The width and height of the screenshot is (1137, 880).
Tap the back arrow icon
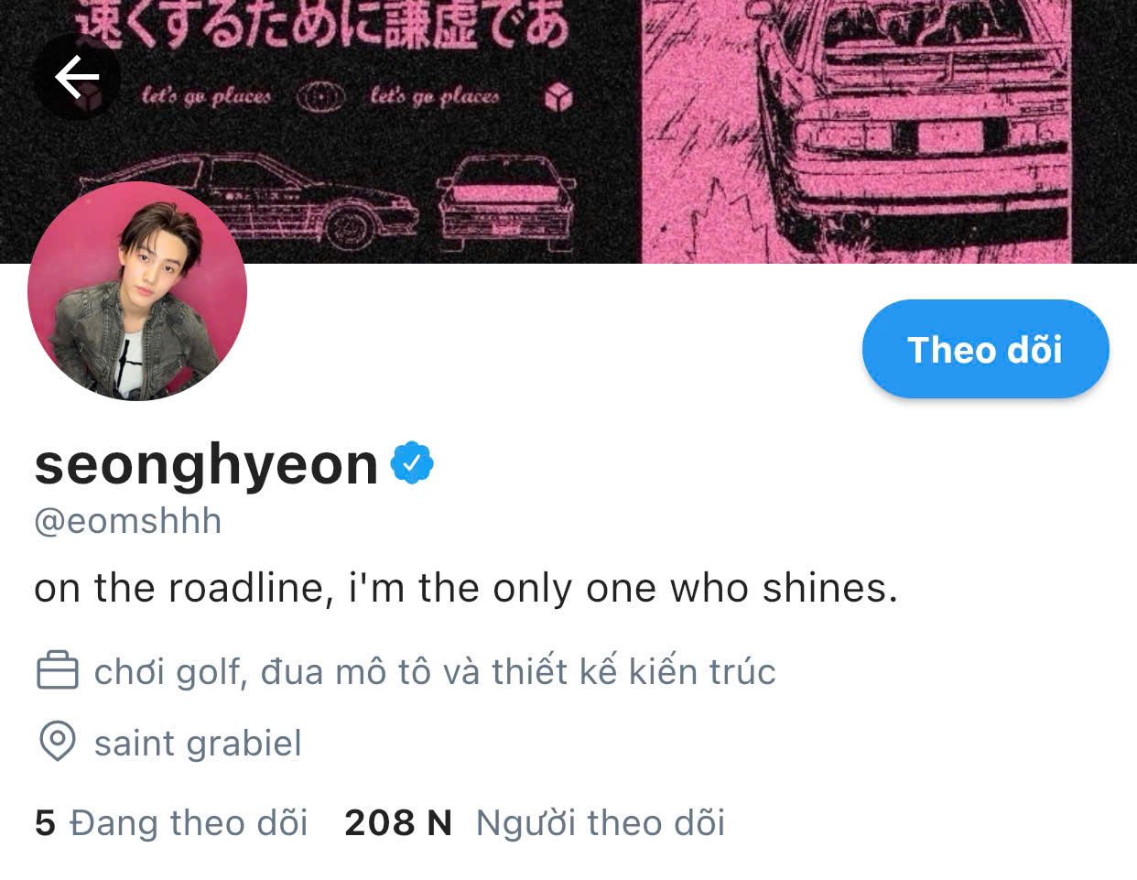tap(77, 78)
